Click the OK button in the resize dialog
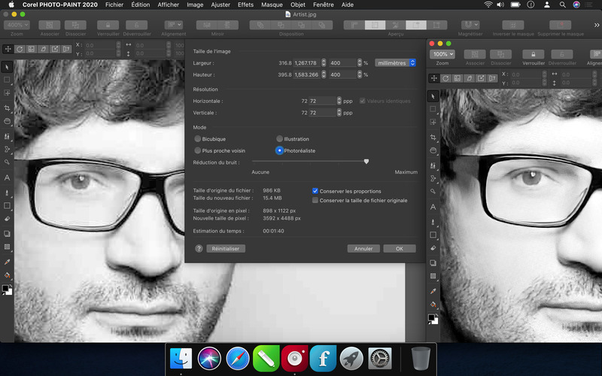The width and height of the screenshot is (602, 376). [400, 249]
